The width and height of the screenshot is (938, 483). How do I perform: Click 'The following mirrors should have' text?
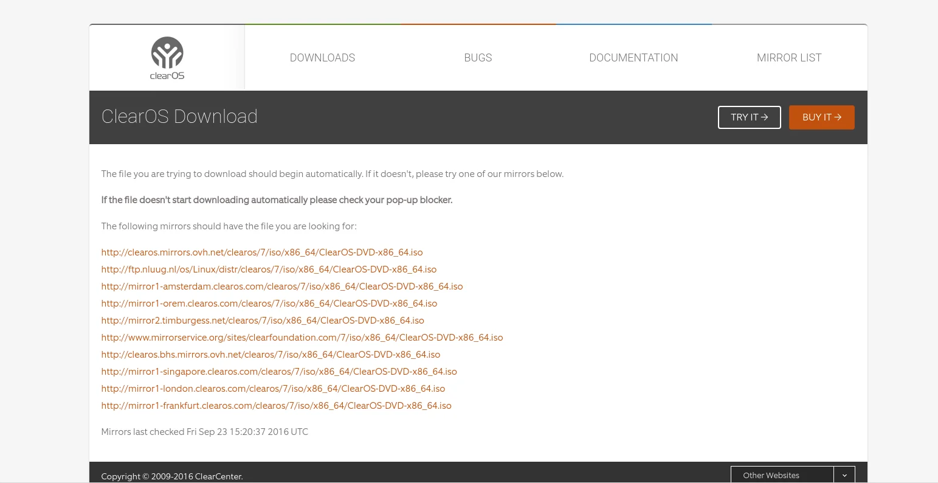(x=229, y=226)
